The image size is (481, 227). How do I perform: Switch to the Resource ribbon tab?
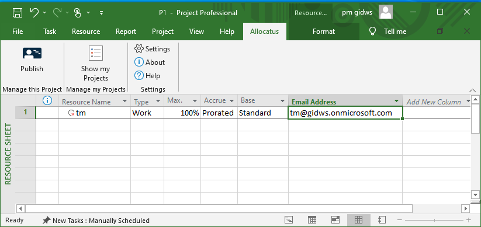coord(86,32)
